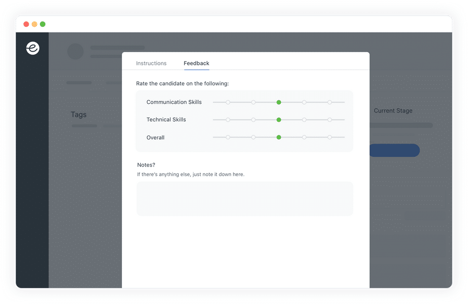Rate Communication Skills at the highest point

click(x=330, y=102)
